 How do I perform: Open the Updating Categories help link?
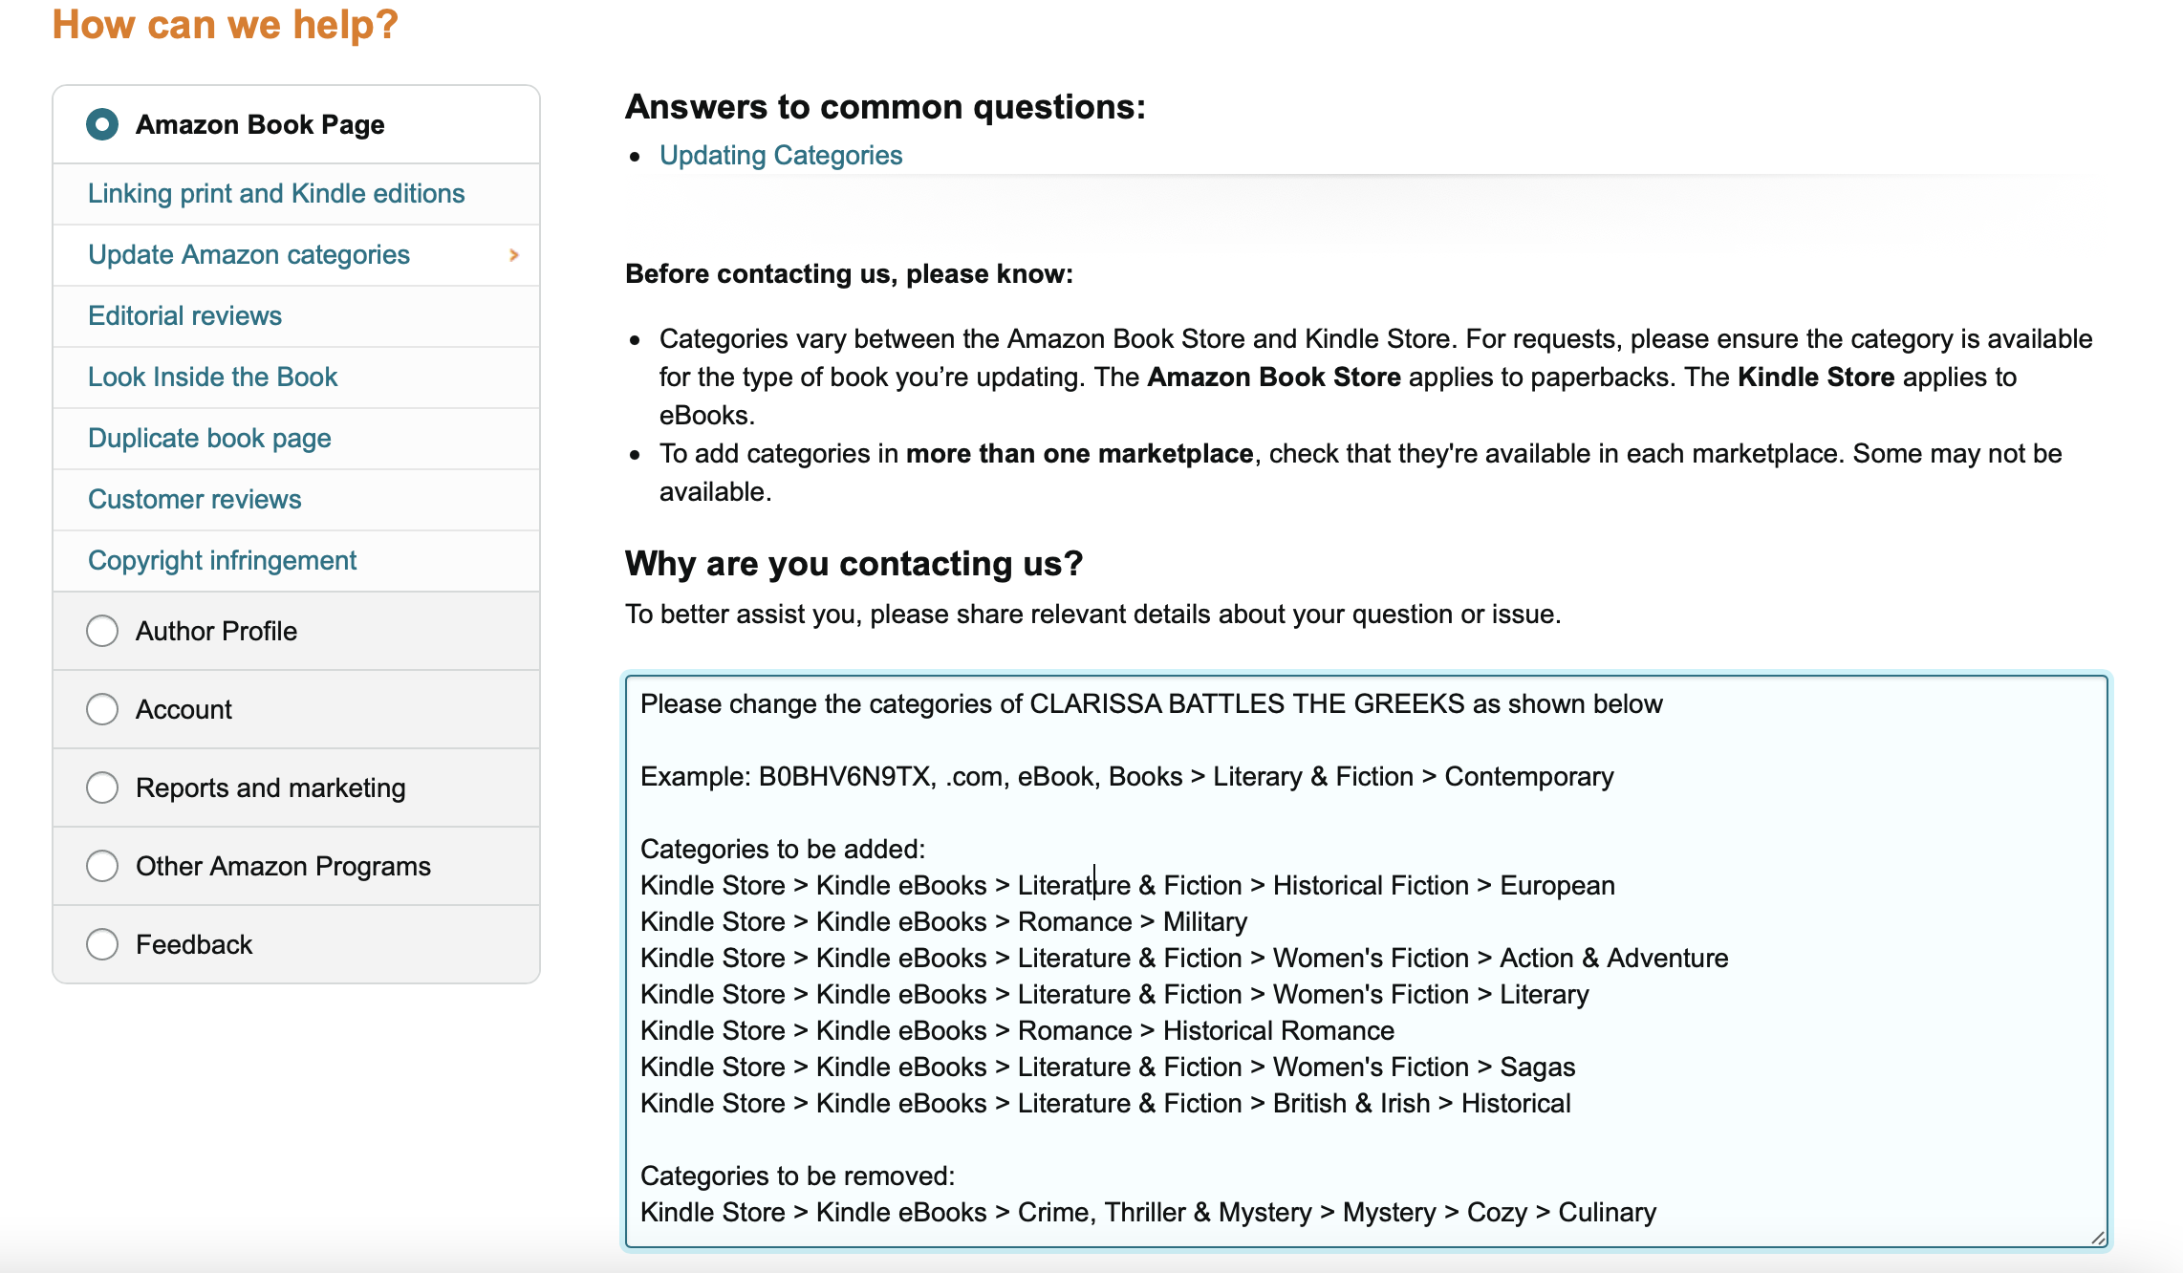pyautogui.click(x=781, y=155)
